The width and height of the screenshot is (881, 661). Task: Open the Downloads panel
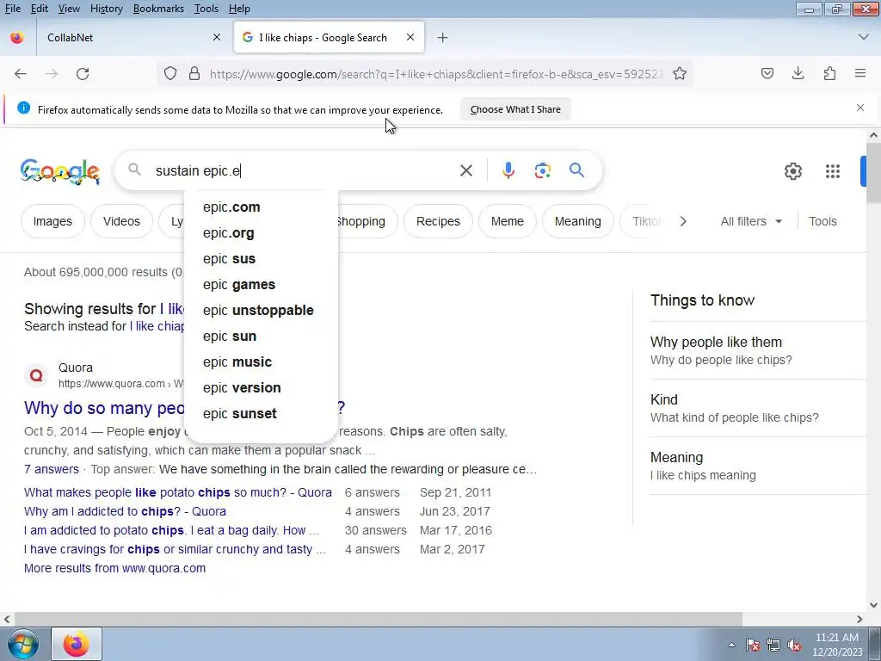click(798, 73)
